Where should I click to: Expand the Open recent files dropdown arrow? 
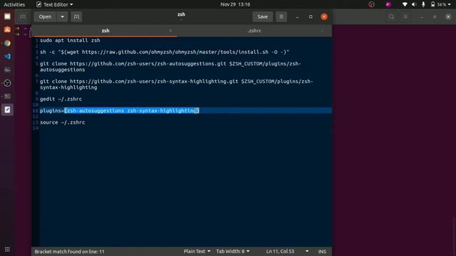pos(62,17)
